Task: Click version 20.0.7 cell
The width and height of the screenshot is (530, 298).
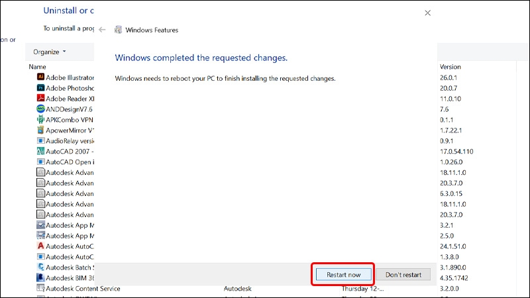Action: 449,88
